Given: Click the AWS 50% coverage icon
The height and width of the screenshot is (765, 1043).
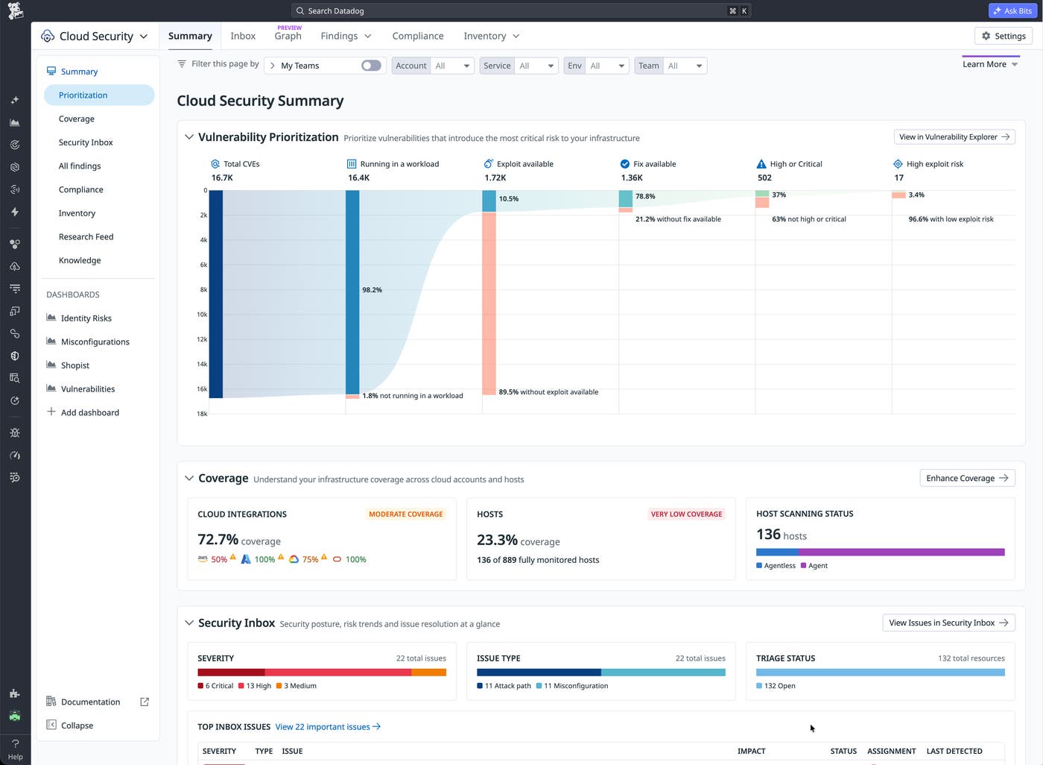Looking at the screenshot, I should point(203,558).
